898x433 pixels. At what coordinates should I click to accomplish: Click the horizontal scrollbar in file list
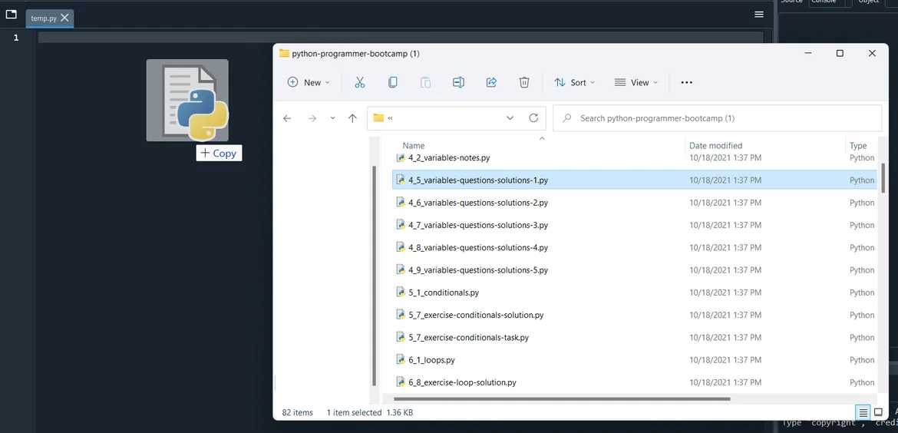click(x=560, y=398)
